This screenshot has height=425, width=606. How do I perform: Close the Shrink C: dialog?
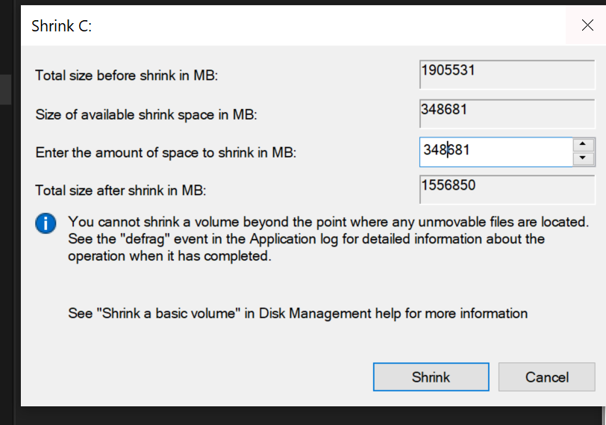click(x=587, y=25)
